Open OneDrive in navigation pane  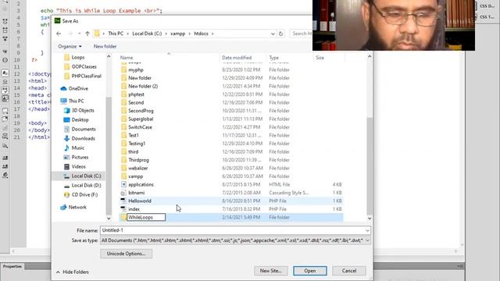pyautogui.click(x=78, y=88)
